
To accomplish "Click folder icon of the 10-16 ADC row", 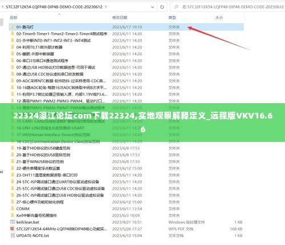I will [x=13, y=87].
